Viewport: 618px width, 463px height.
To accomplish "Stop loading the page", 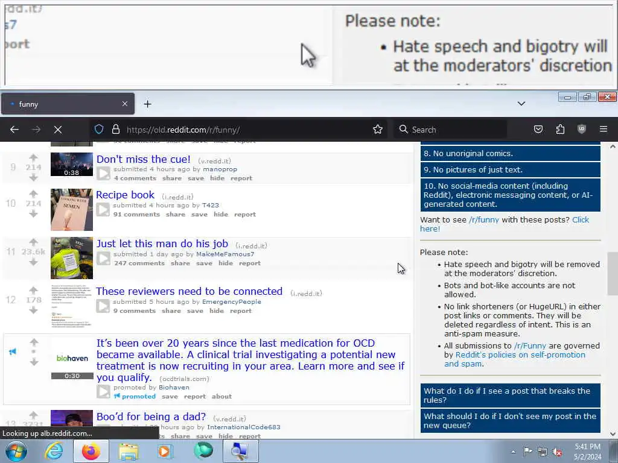I will click(x=58, y=130).
